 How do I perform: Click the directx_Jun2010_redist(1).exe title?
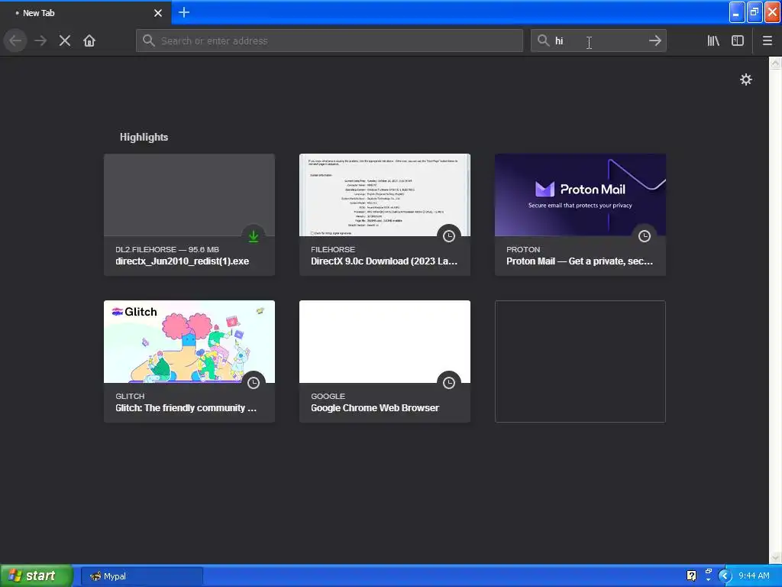[182, 261]
